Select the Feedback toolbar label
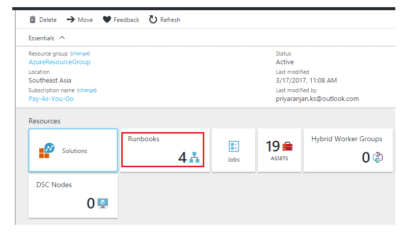The image size is (403, 232). tap(126, 20)
